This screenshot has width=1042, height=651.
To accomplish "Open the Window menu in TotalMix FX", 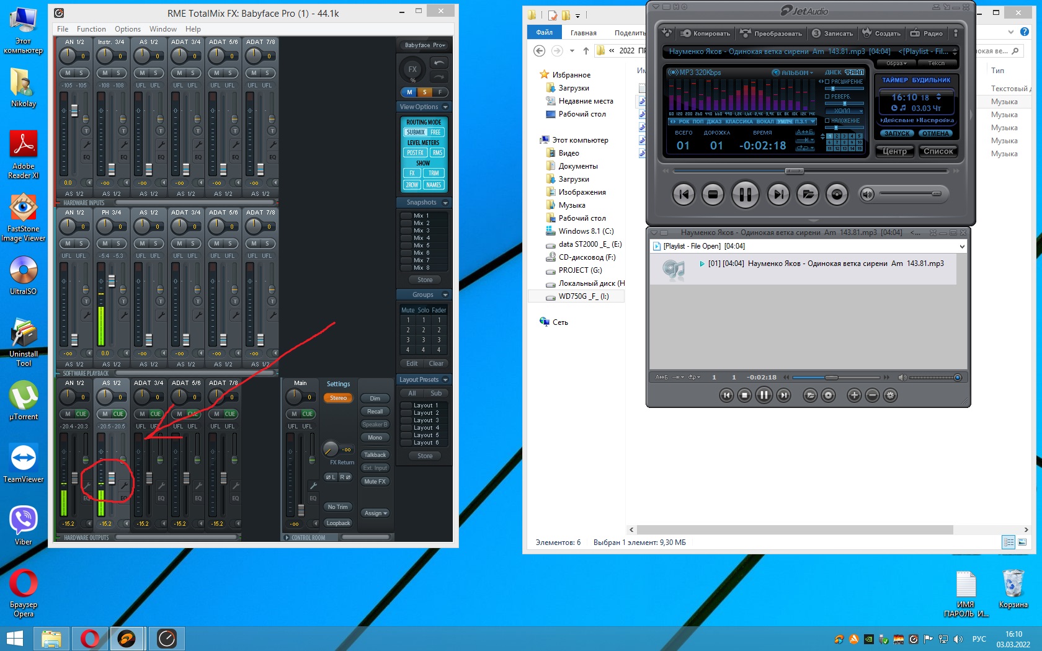I will click(x=163, y=29).
